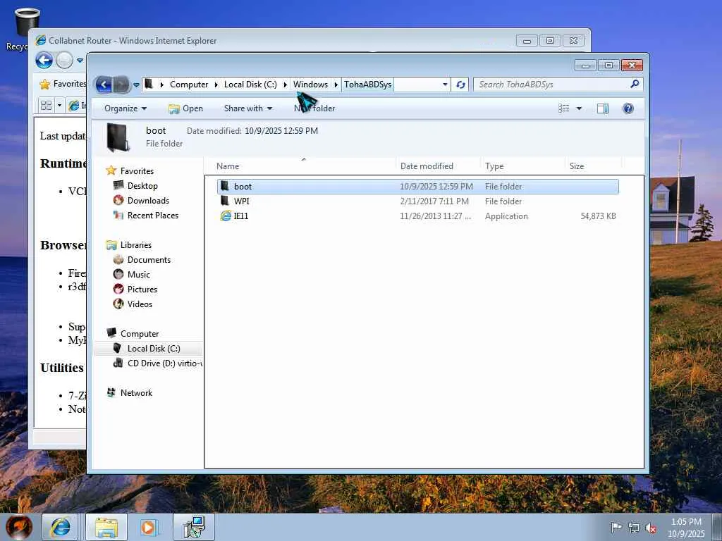Open address bar history dropdown arrow
Image resolution: width=722 pixels, height=541 pixels.
(445, 85)
